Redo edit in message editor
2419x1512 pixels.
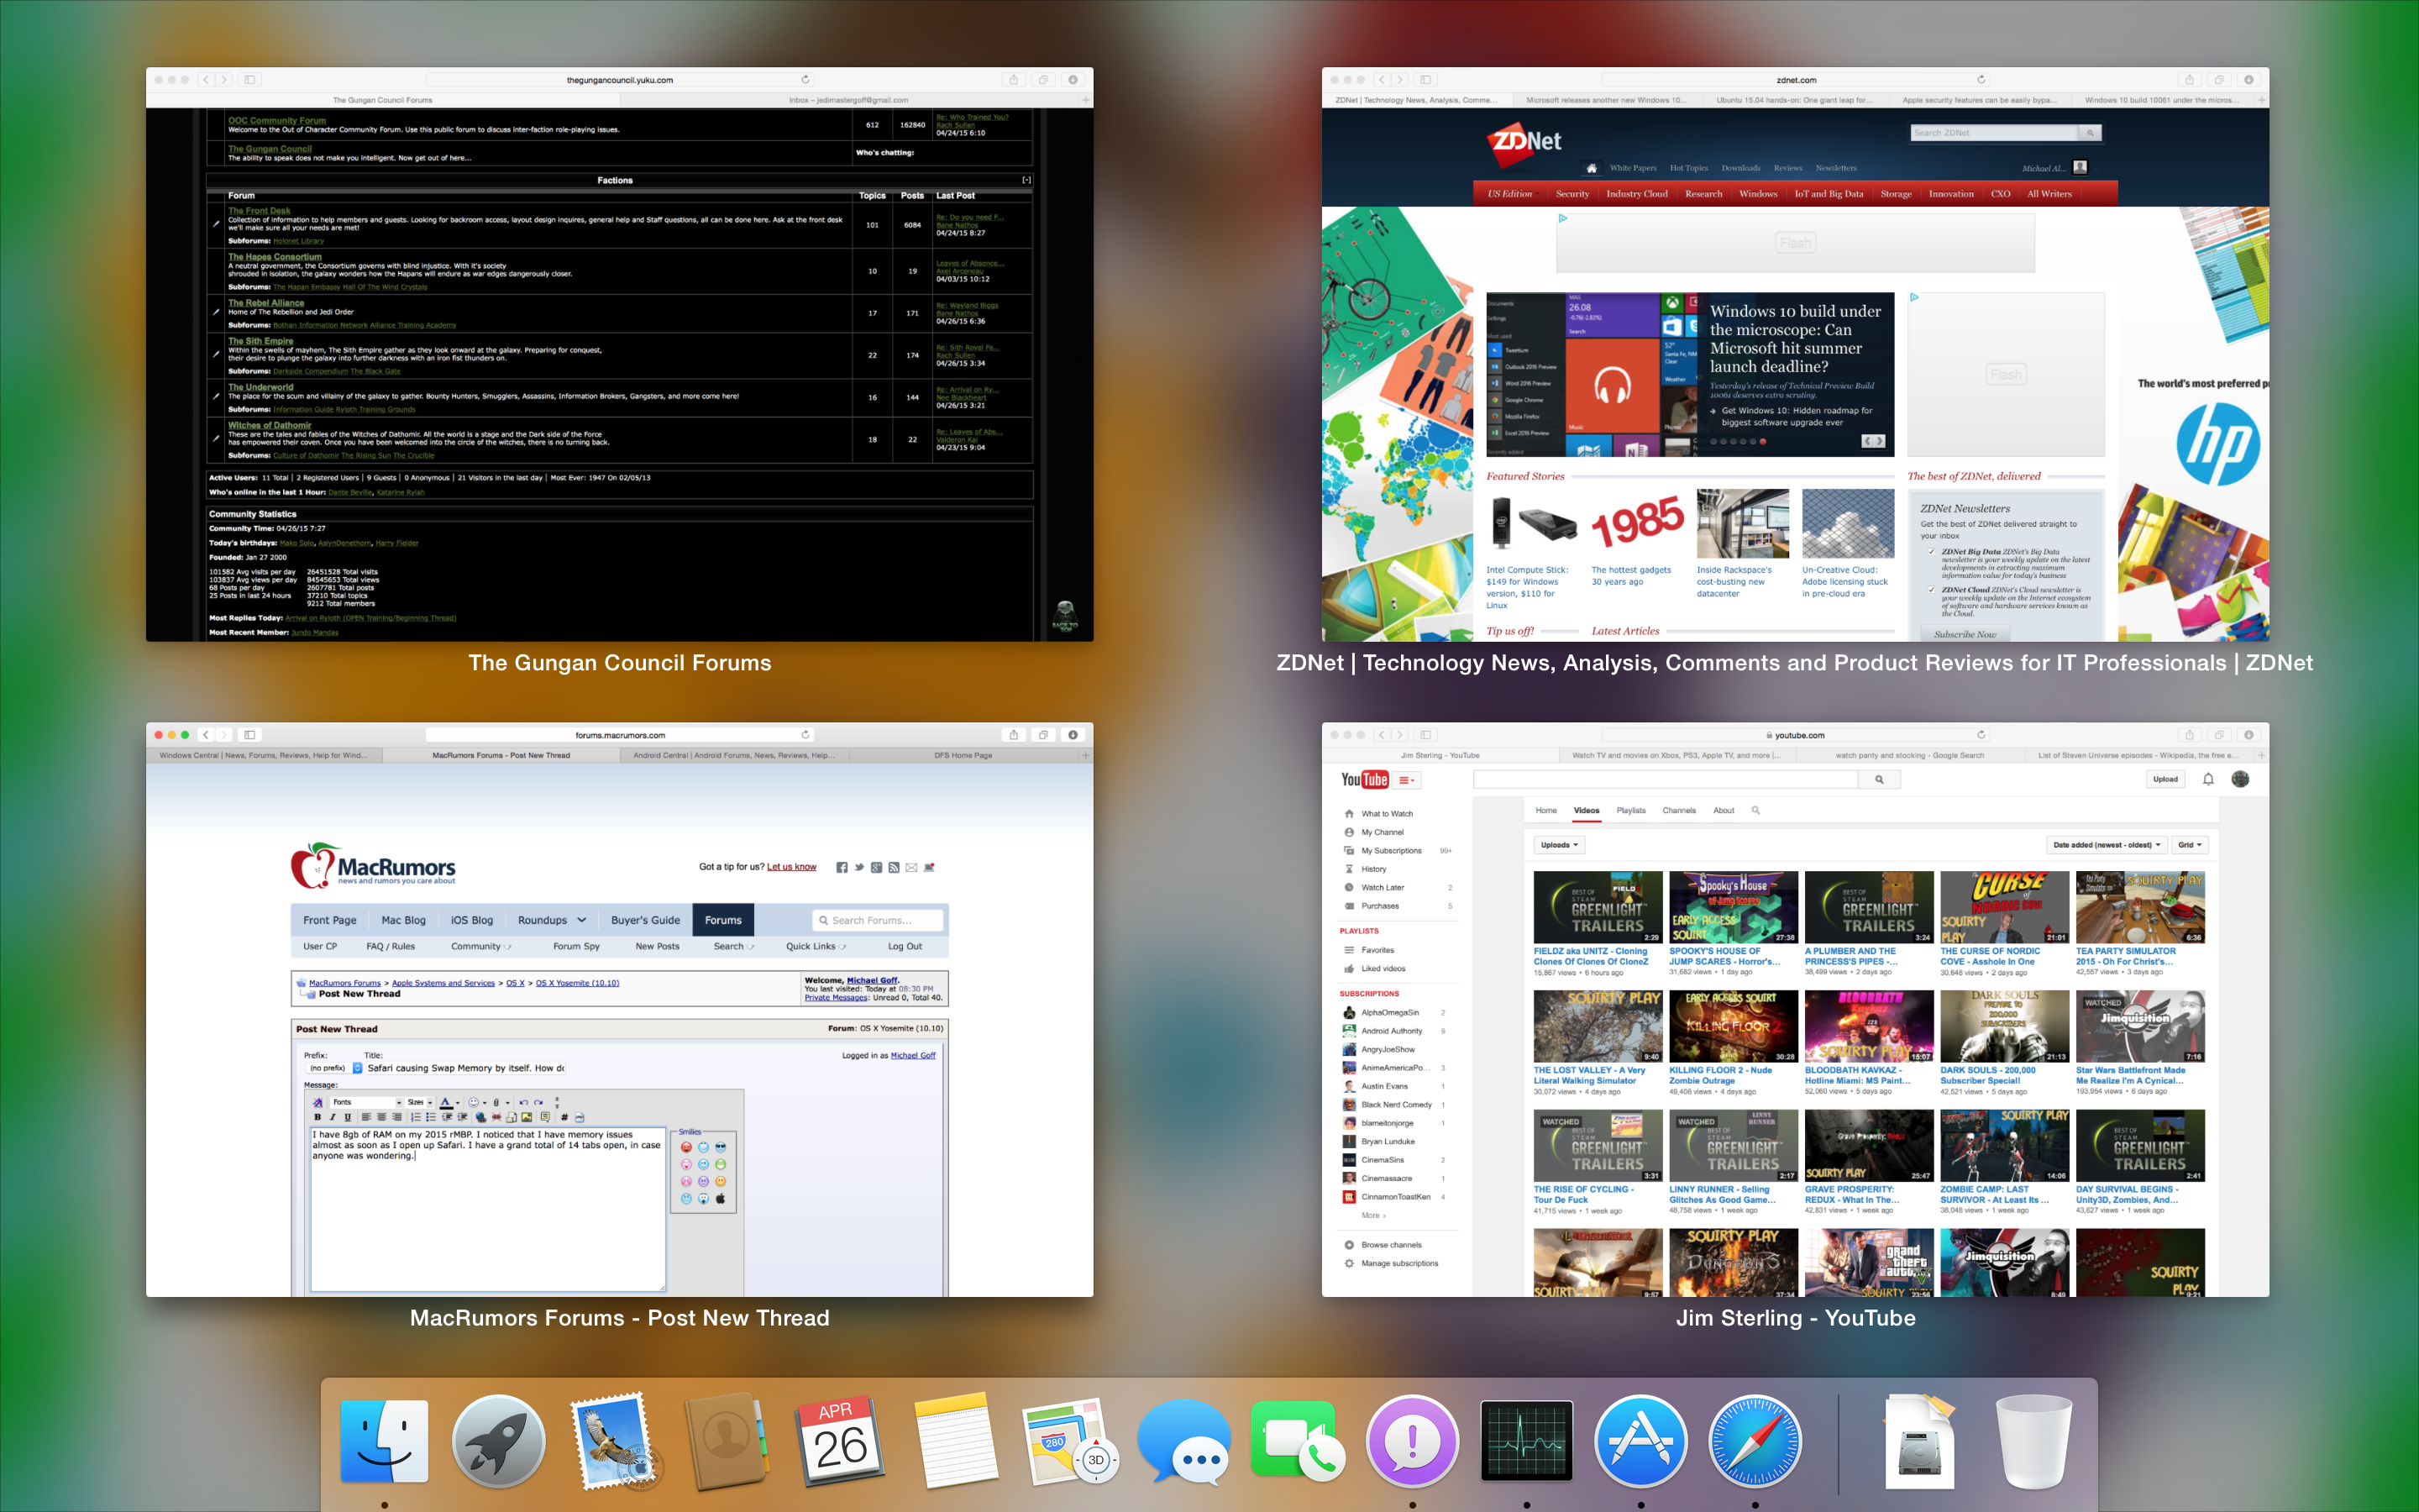(x=538, y=1103)
